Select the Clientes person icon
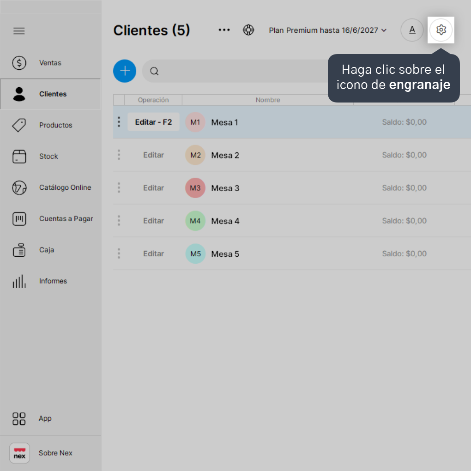Screen dimensions: 471x471 pyautogui.click(x=19, y=94)
